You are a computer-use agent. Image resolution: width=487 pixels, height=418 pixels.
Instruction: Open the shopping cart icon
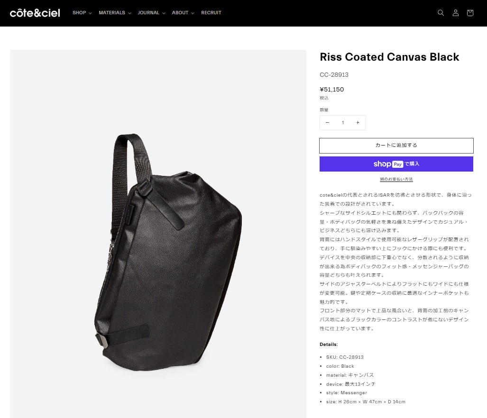pyautogui.click(x=470, y=13)
